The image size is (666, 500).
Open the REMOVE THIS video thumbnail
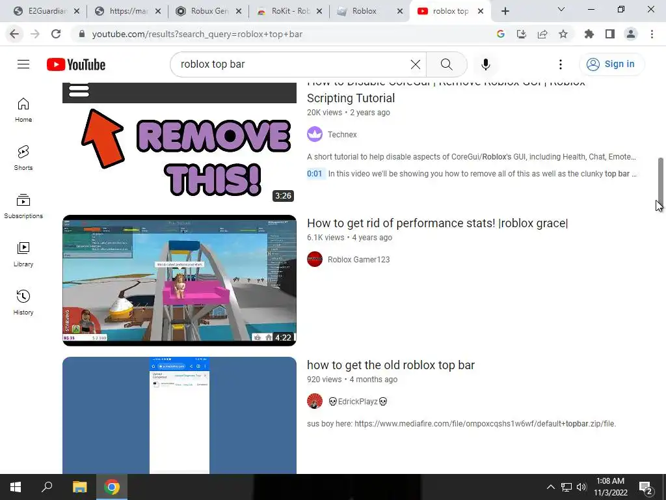click(x=180, y=143)
